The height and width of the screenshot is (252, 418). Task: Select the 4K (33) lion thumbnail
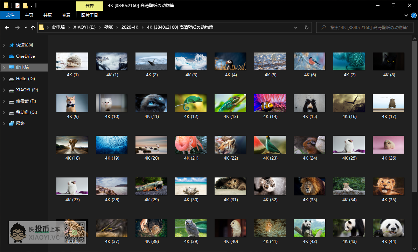tap(309, 187)
